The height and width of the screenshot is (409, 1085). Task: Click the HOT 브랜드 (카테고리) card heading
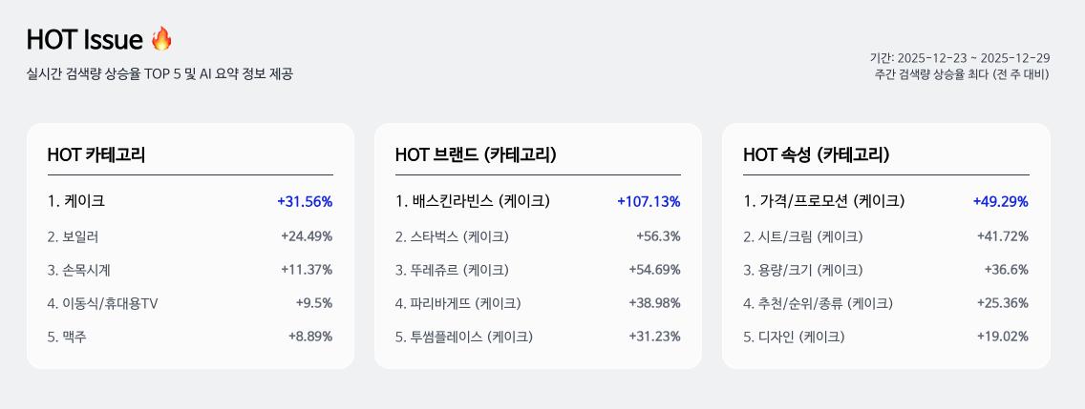(x=476, y=154)
